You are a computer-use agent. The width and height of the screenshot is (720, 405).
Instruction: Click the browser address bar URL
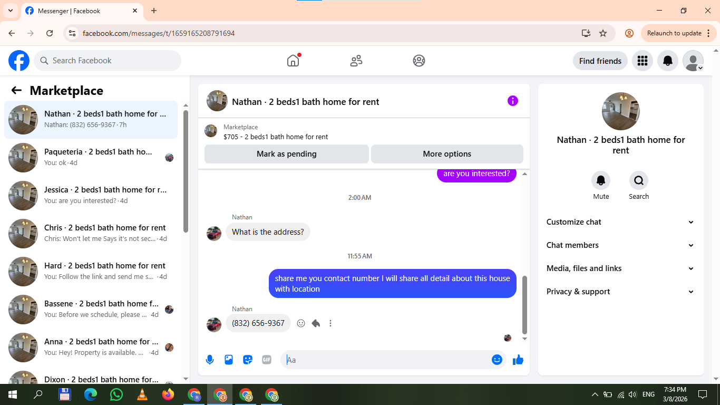pyautogui.click(x=159, y=33)
